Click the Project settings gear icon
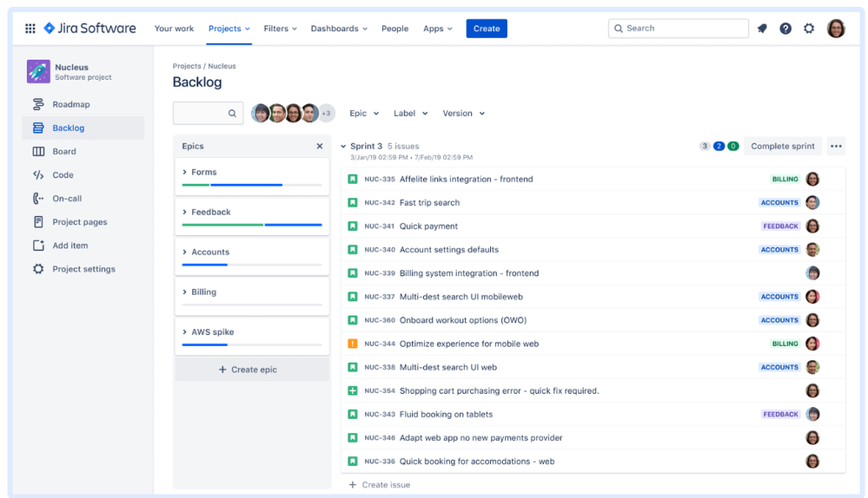 pos(38,269)
